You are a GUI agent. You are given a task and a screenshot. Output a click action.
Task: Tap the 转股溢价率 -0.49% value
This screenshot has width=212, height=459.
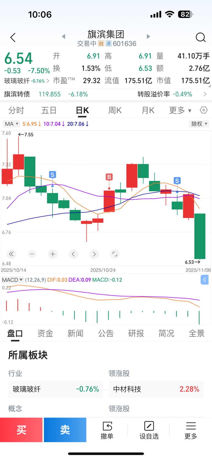click(x=182, y=94)
